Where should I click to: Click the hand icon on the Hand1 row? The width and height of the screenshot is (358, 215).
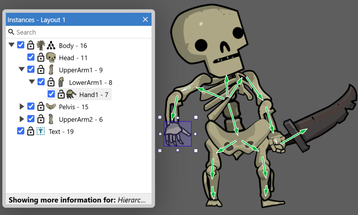(71, 94)
